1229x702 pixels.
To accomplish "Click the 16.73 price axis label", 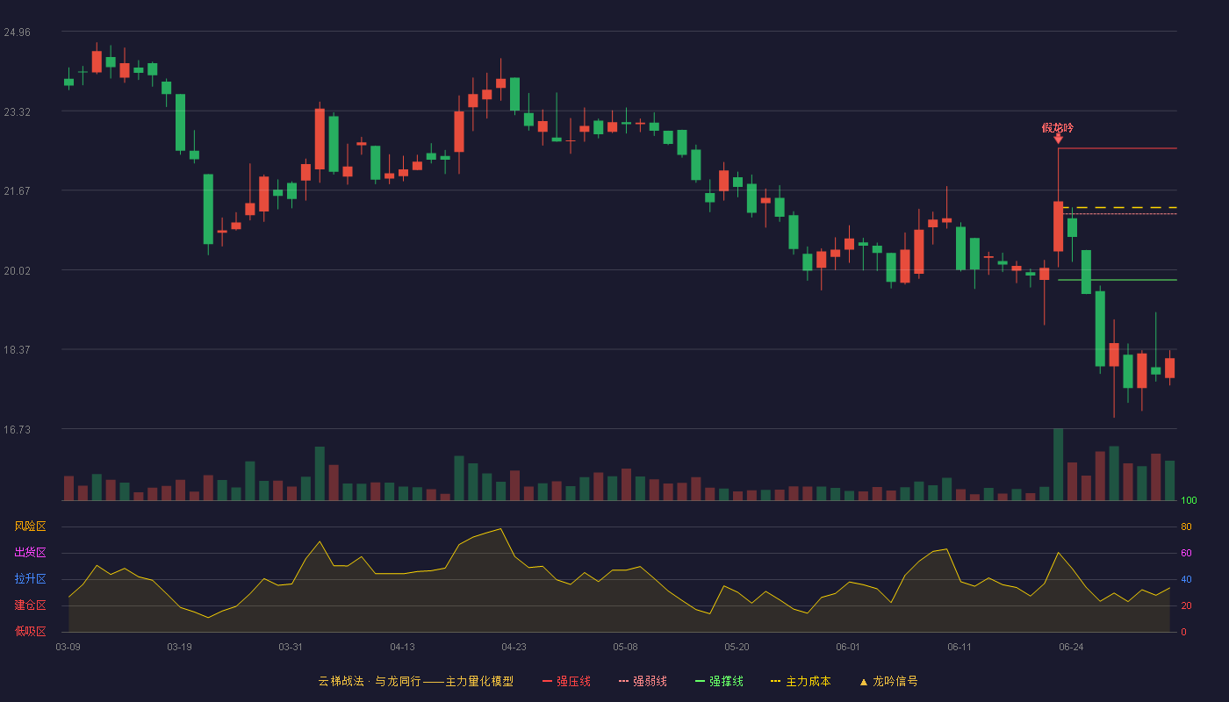I will click(17, 429).
